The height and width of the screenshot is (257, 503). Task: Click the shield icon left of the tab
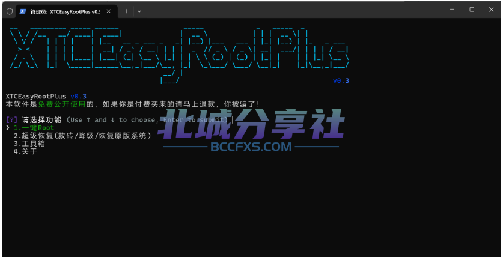tap(10, 11)
